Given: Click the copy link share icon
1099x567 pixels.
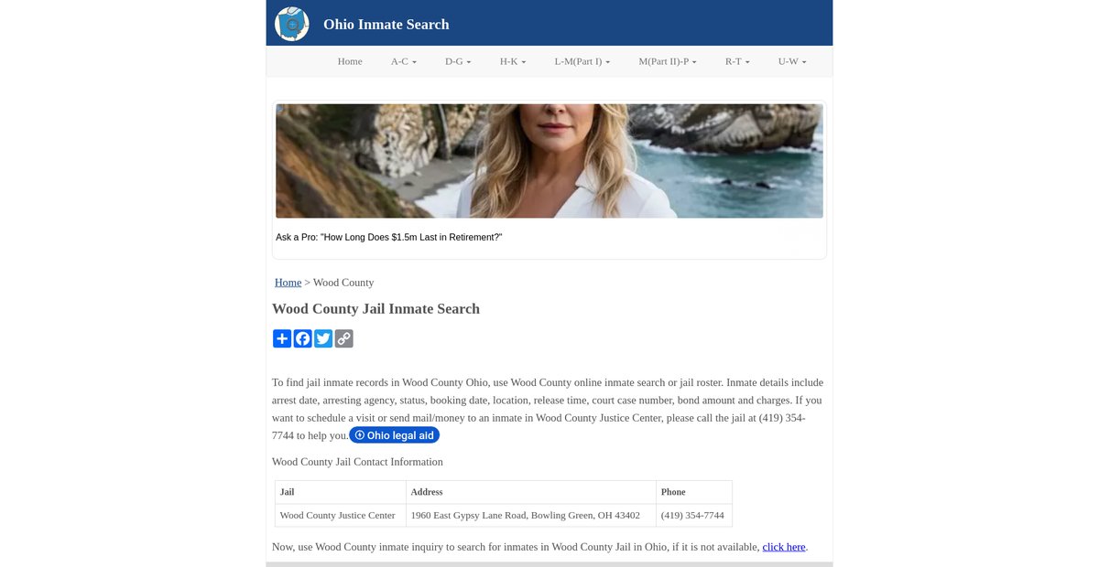Looking at the screenshot, I should click(x=343, y=338).
